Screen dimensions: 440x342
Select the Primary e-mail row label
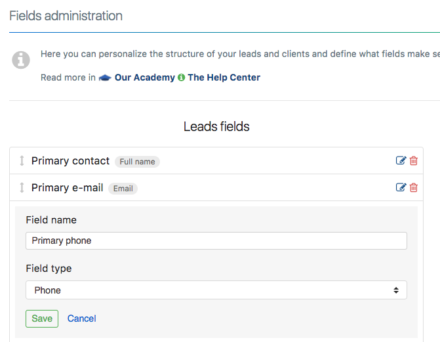coord(67,188)
